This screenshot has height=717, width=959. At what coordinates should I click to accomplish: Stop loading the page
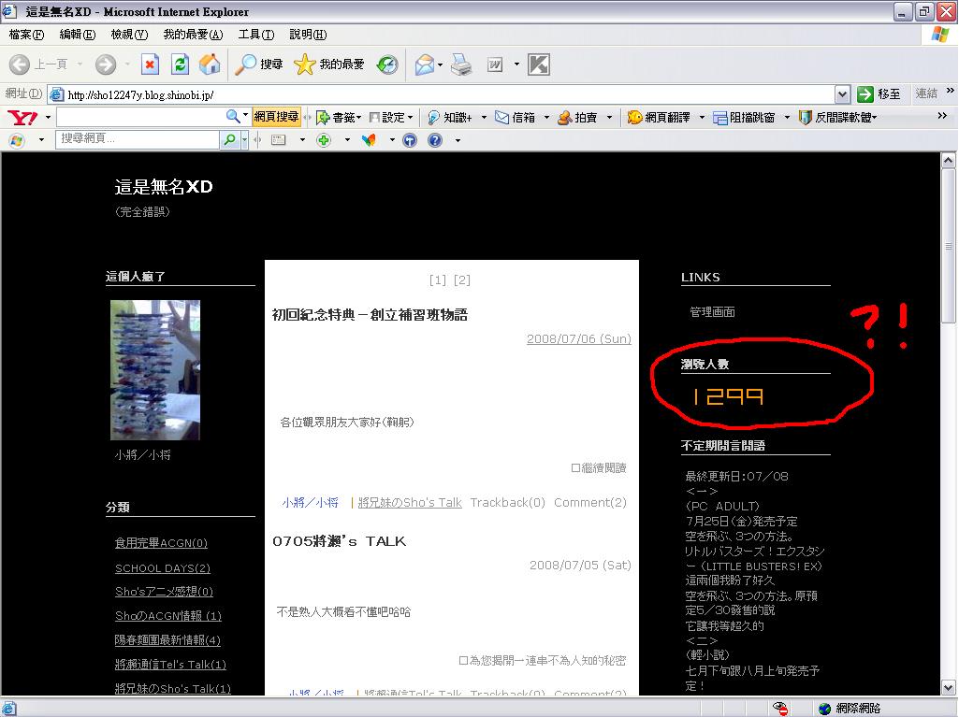pos(150,65)
